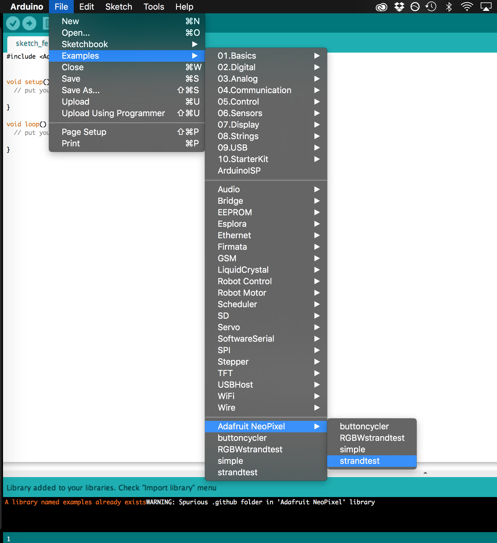Select the sketch_fe tab
This screenshot has width=497, height=543.
click(28, 44)
